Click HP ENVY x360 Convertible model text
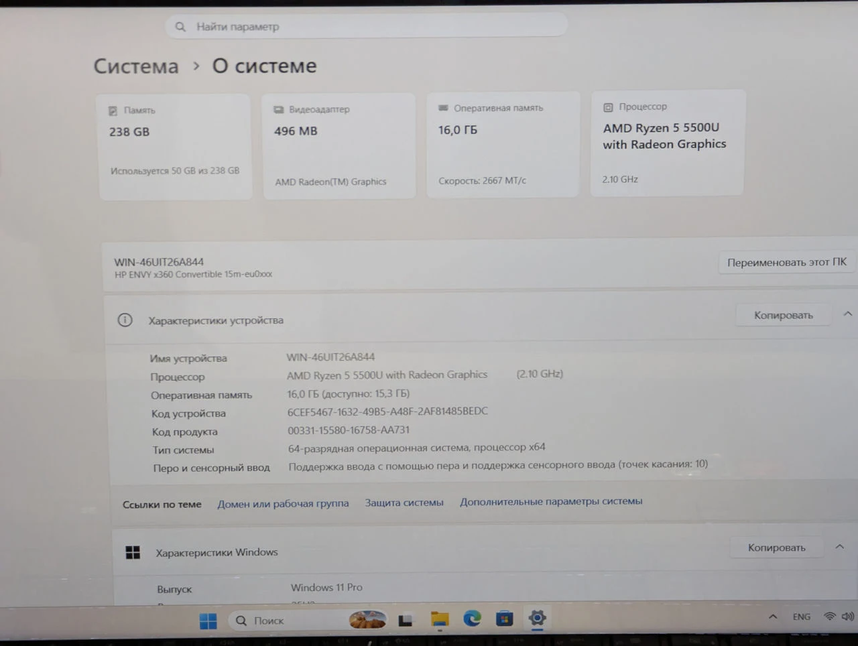The height and width of the screenshot is (646, 858). pos(193,274)
